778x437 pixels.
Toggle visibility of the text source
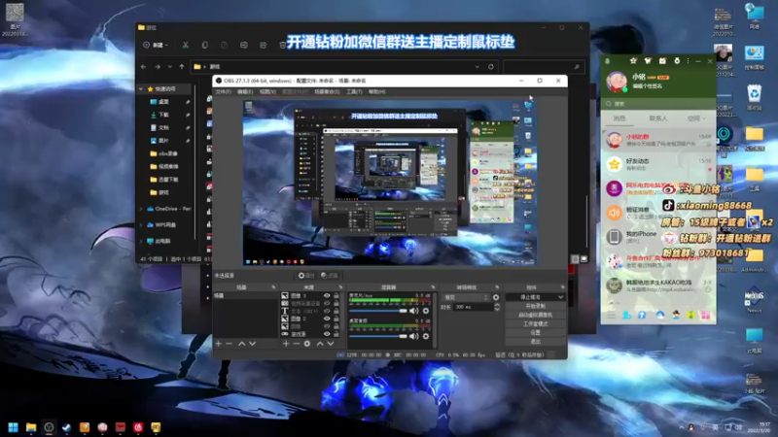(x=327, y=311)
